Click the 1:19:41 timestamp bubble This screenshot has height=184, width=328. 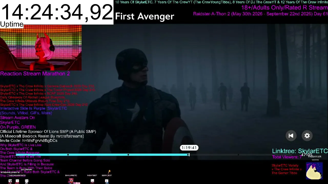(189, 148)
